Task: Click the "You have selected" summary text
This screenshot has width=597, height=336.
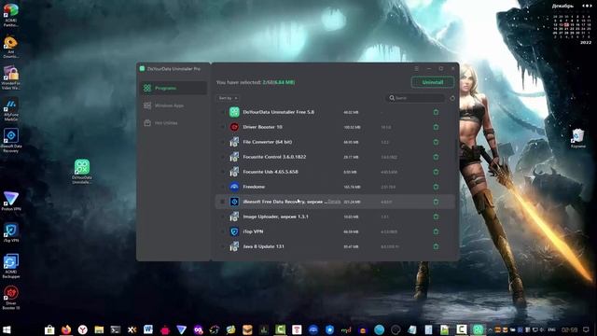Action: [x=256, y=82]
